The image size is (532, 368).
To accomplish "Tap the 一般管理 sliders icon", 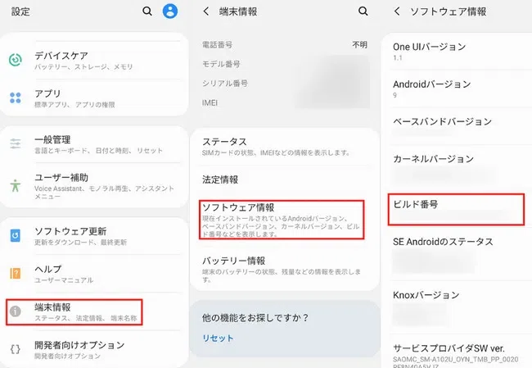I will (16, 143).
